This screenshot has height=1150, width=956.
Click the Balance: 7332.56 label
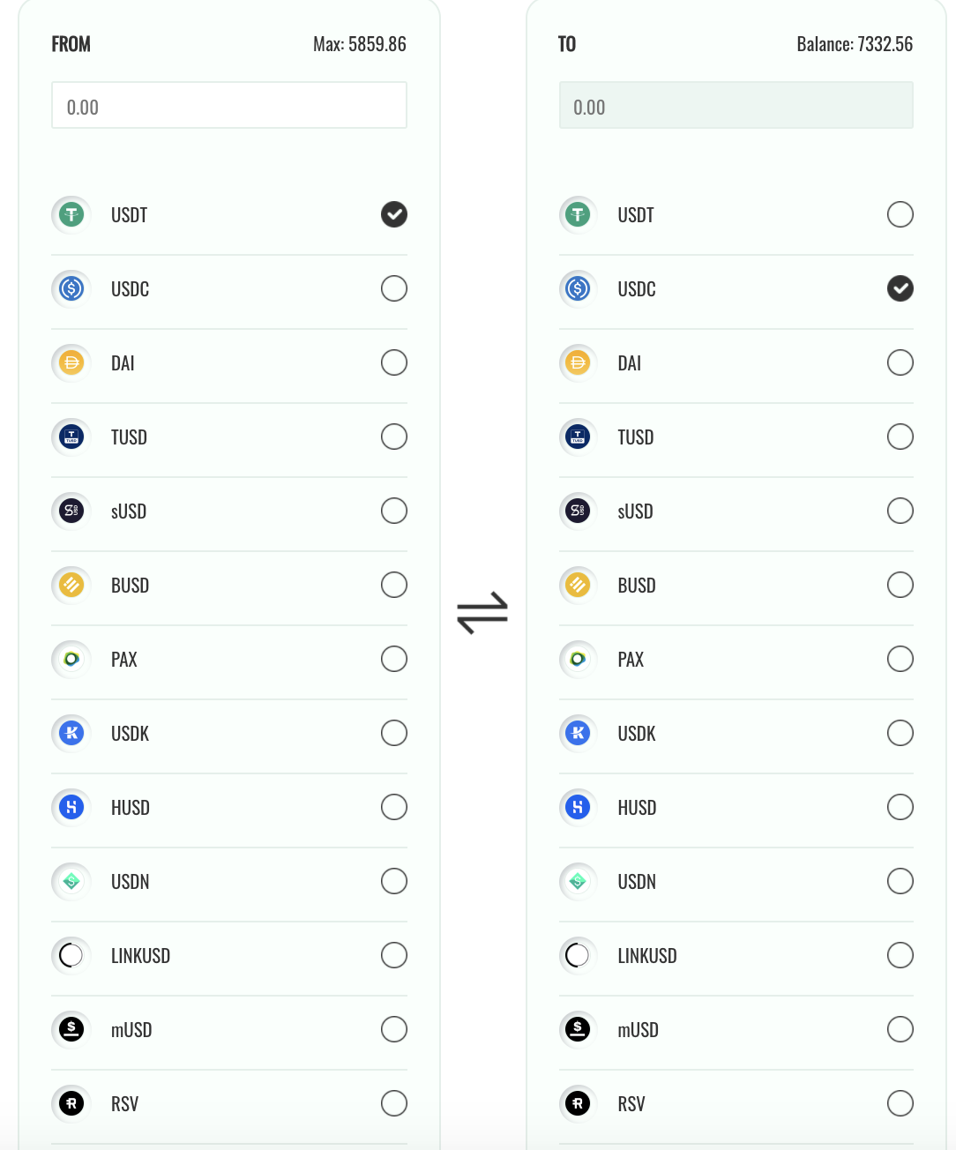(x=855, y=44)
